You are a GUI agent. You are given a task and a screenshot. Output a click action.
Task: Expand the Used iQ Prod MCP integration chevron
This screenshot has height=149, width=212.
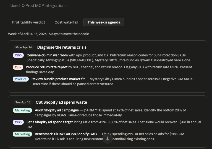67,6
